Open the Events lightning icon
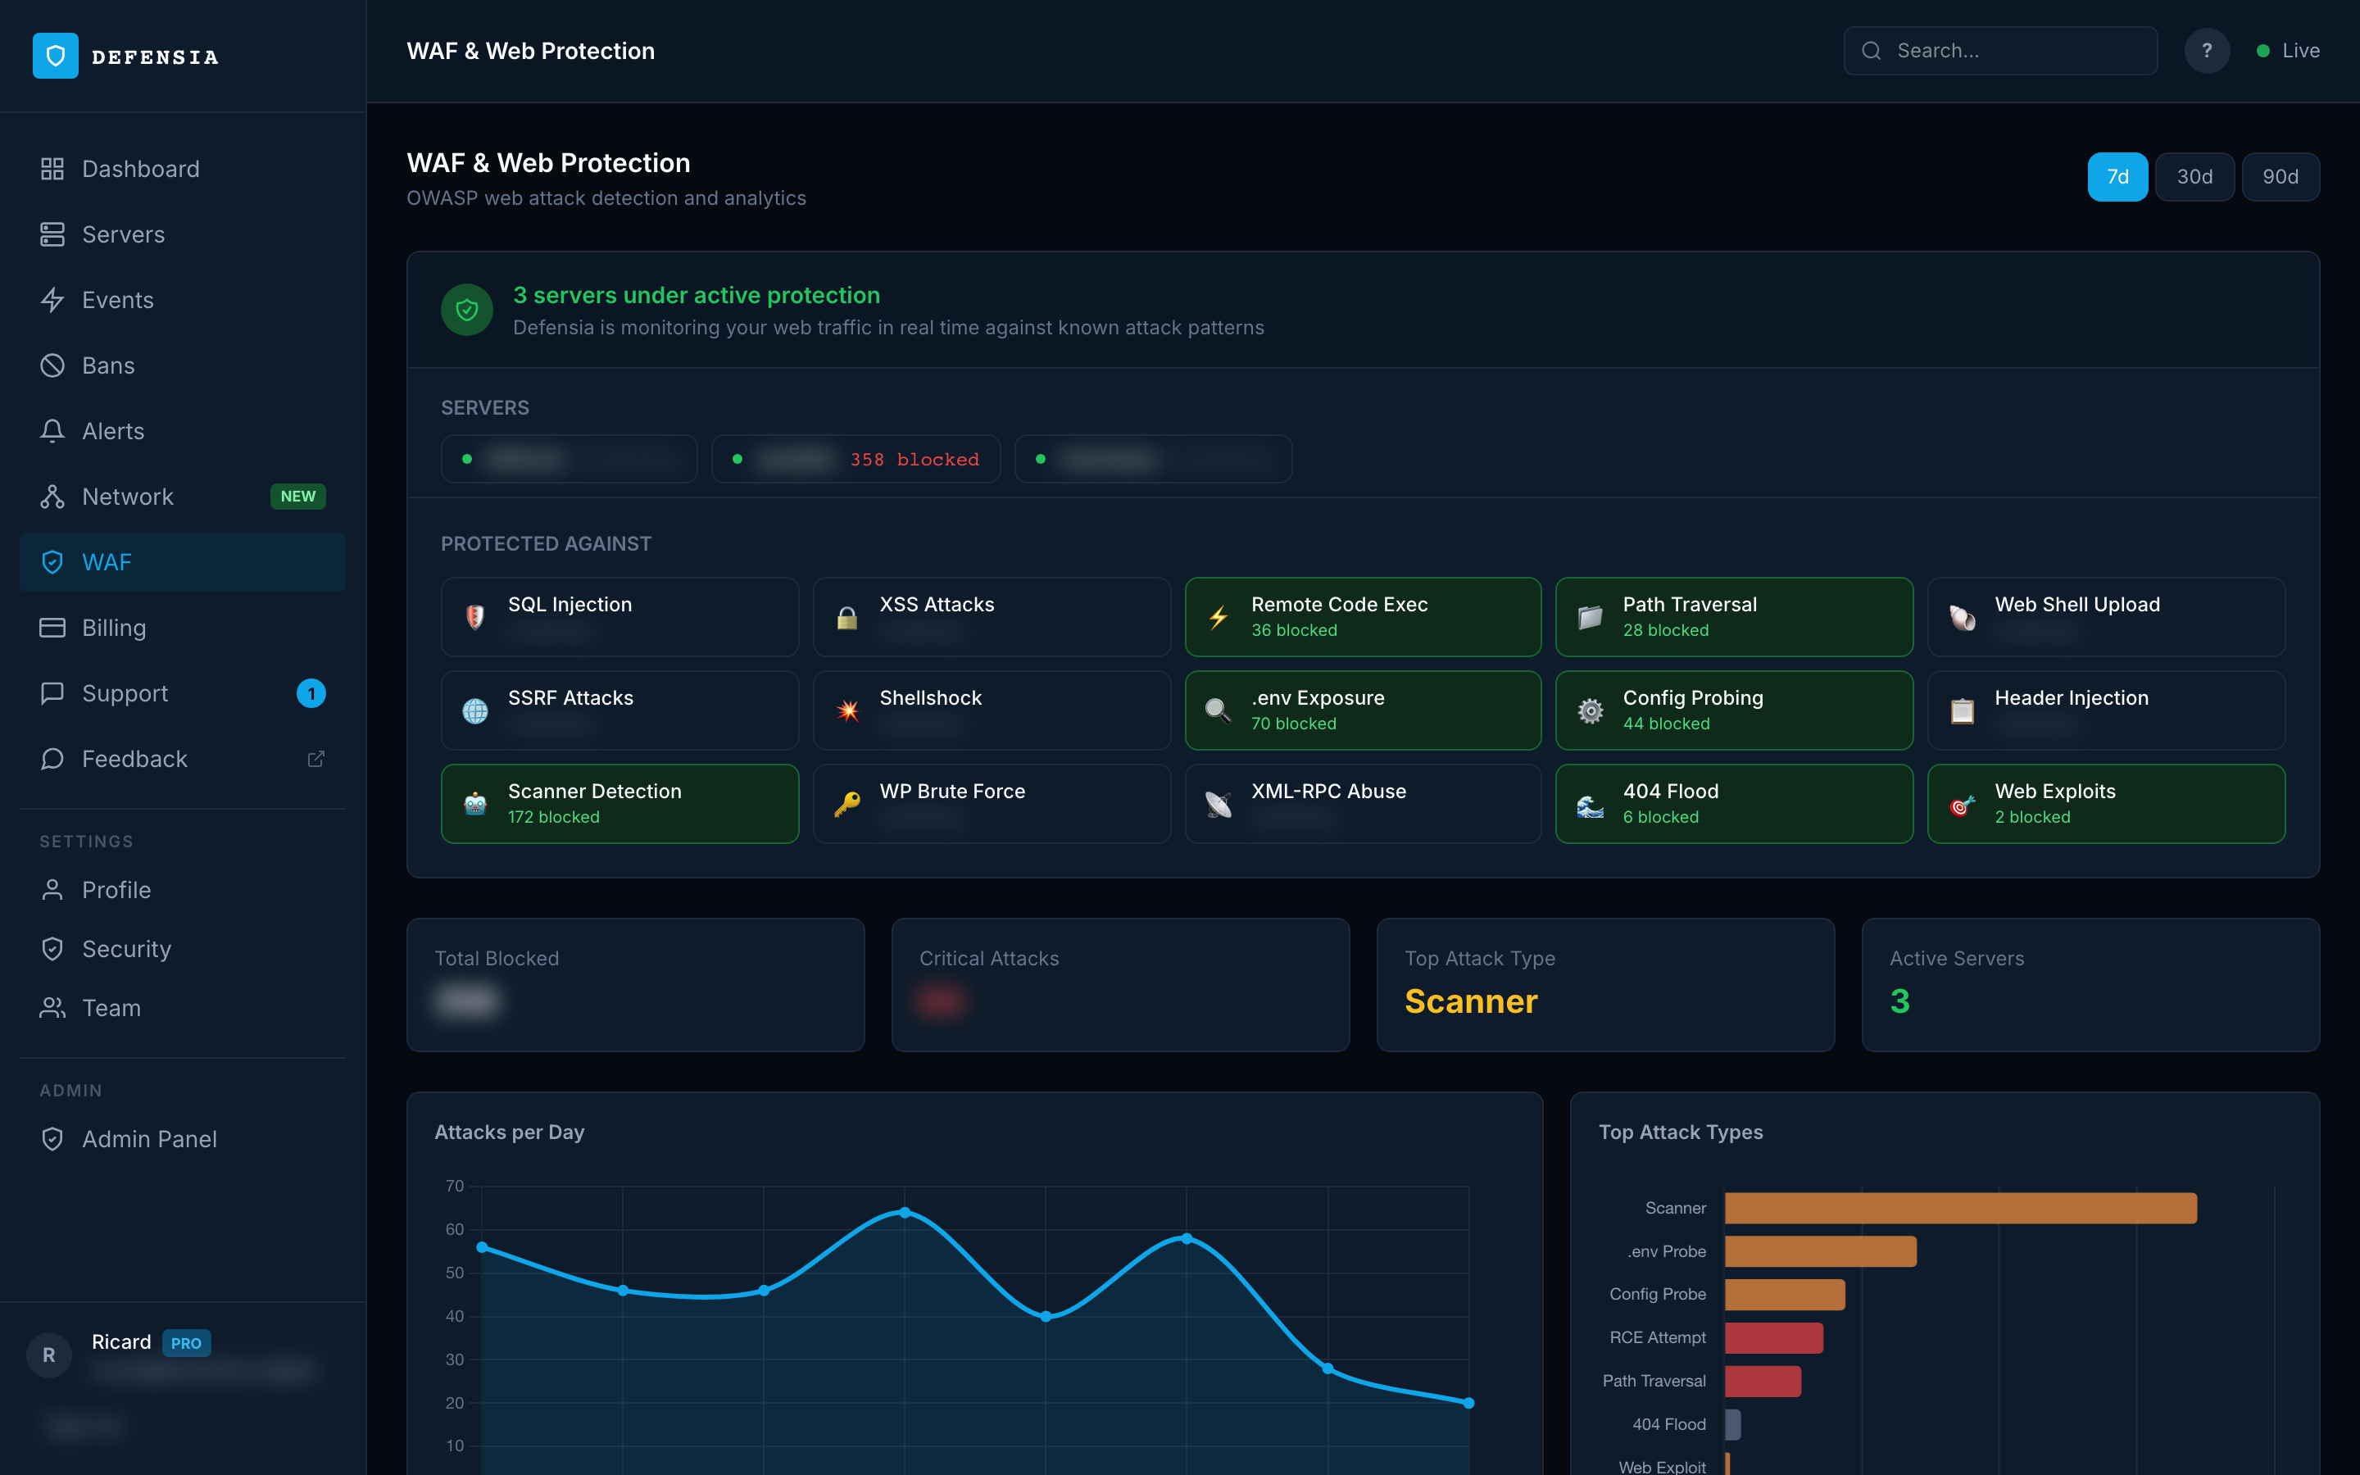2360x1475 pixels. tap(53, 299)
